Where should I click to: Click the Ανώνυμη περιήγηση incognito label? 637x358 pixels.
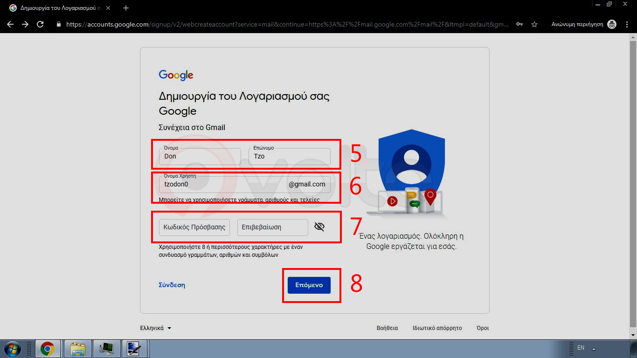pyautogui.click(x=577, y=24)
